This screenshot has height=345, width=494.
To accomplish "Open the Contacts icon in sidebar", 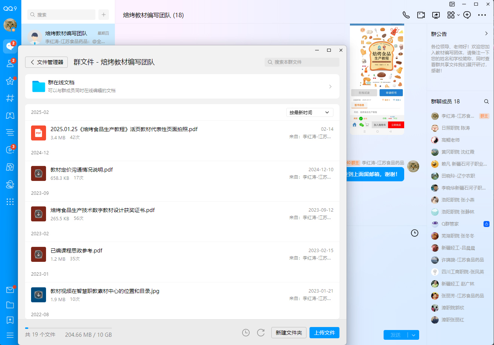I will 10,63.
